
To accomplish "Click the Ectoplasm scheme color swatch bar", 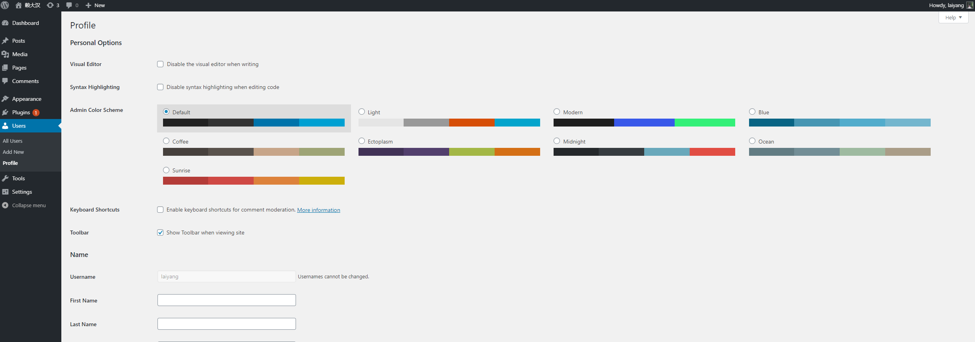I will click(x=449, y=152).
